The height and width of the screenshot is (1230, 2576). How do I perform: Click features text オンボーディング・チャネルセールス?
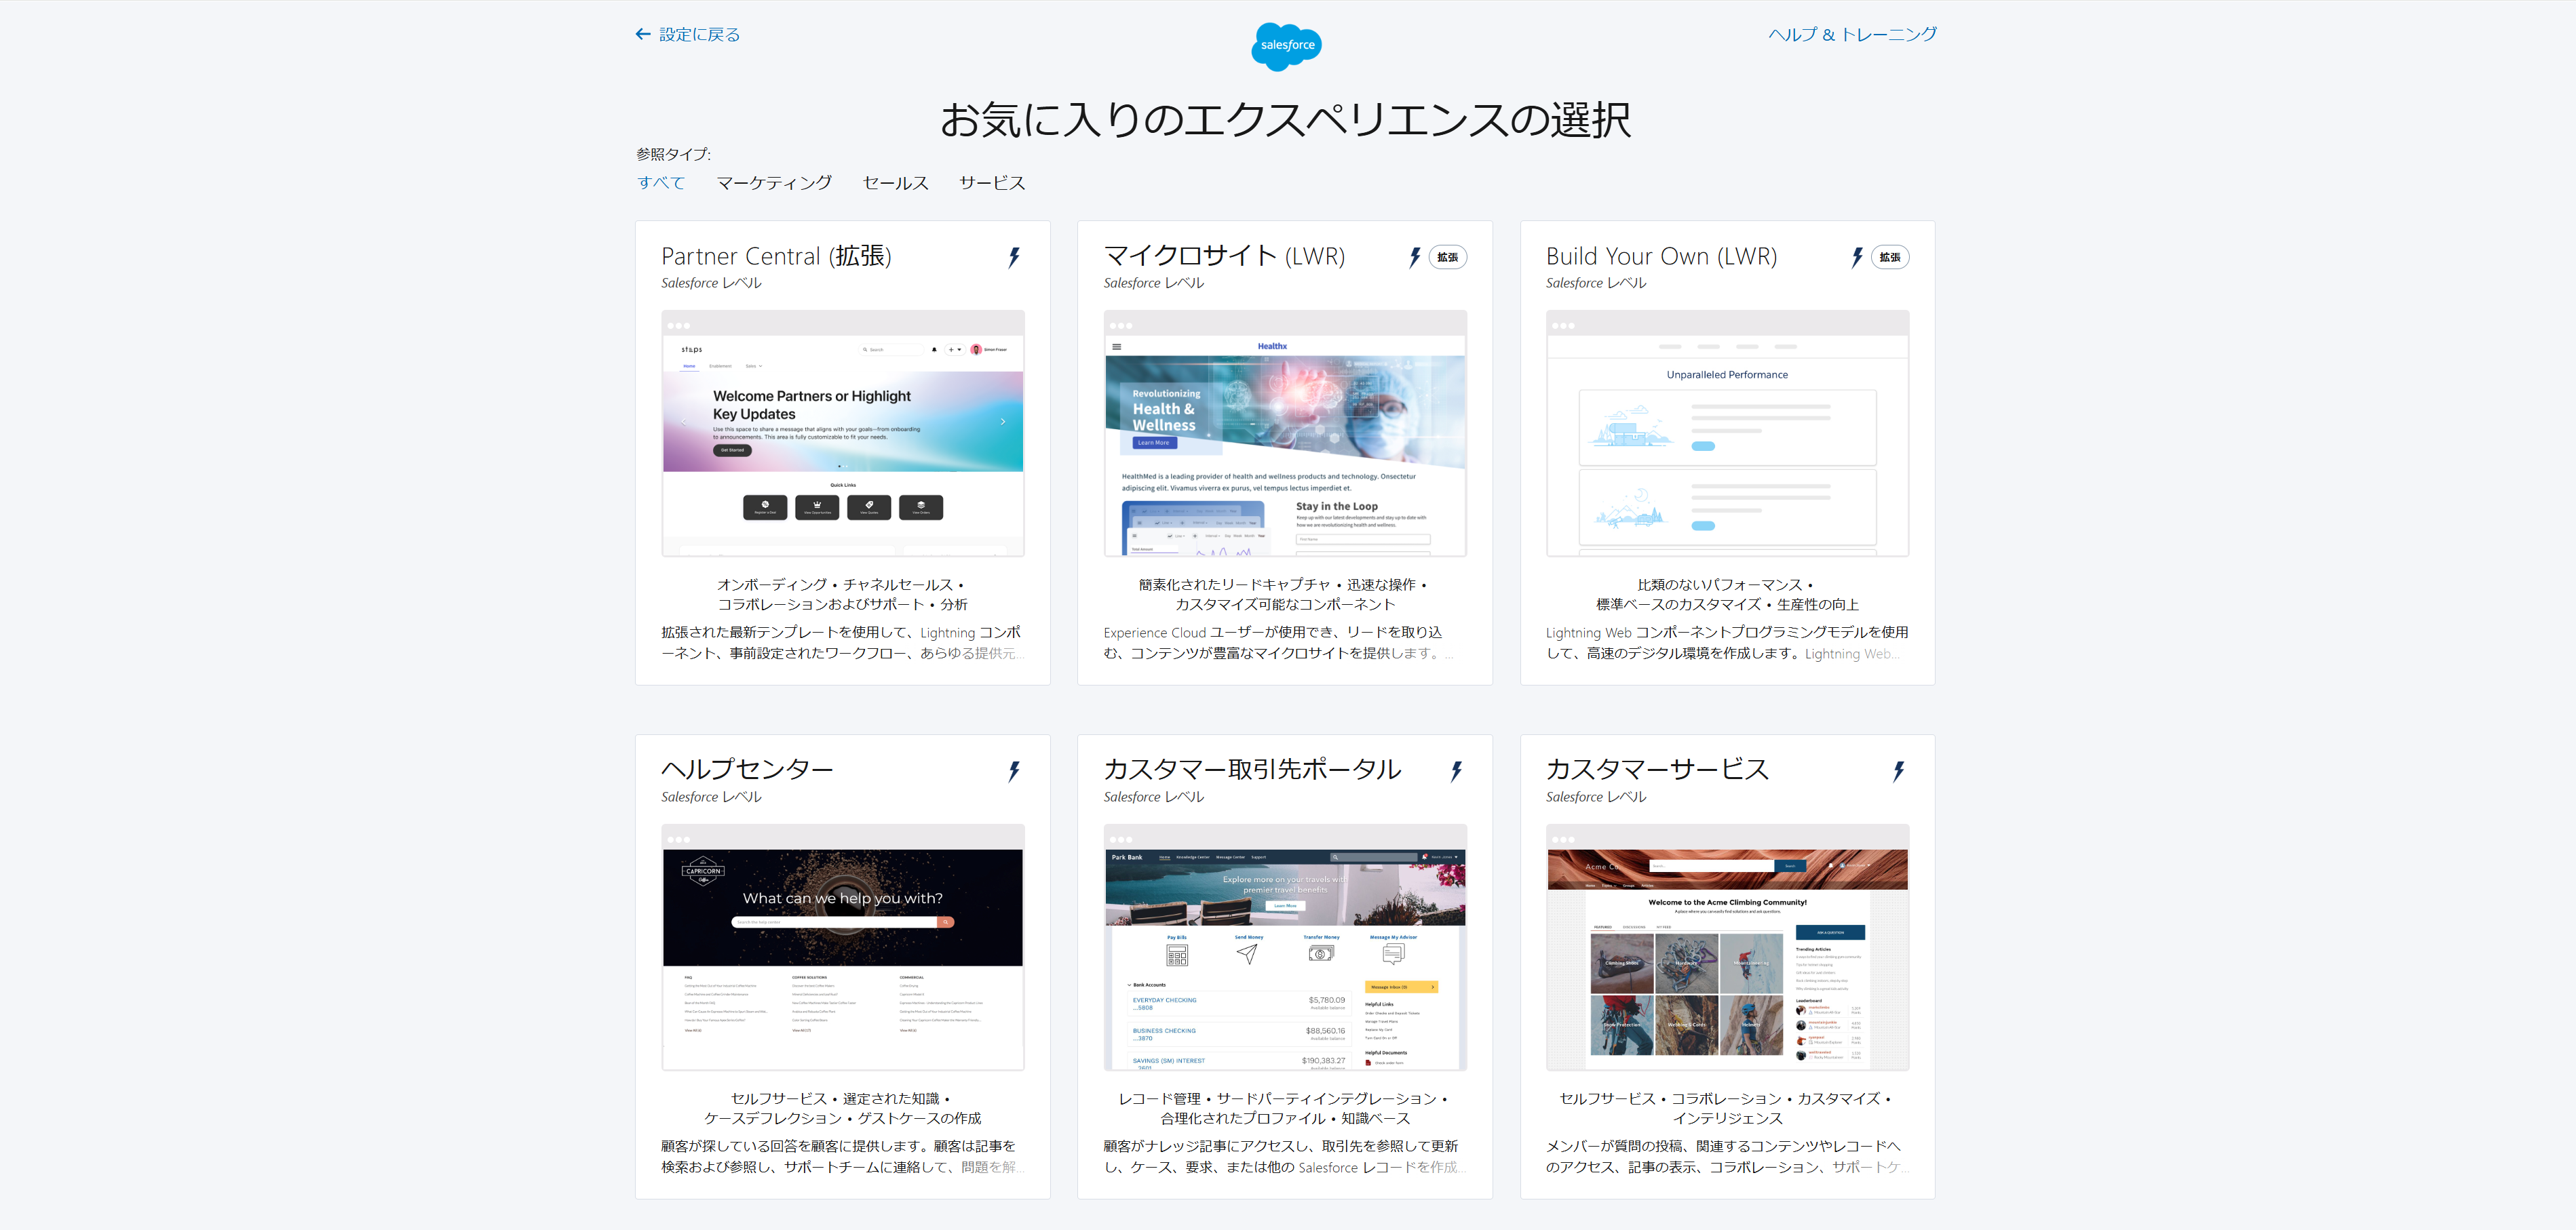click(842, 595)
